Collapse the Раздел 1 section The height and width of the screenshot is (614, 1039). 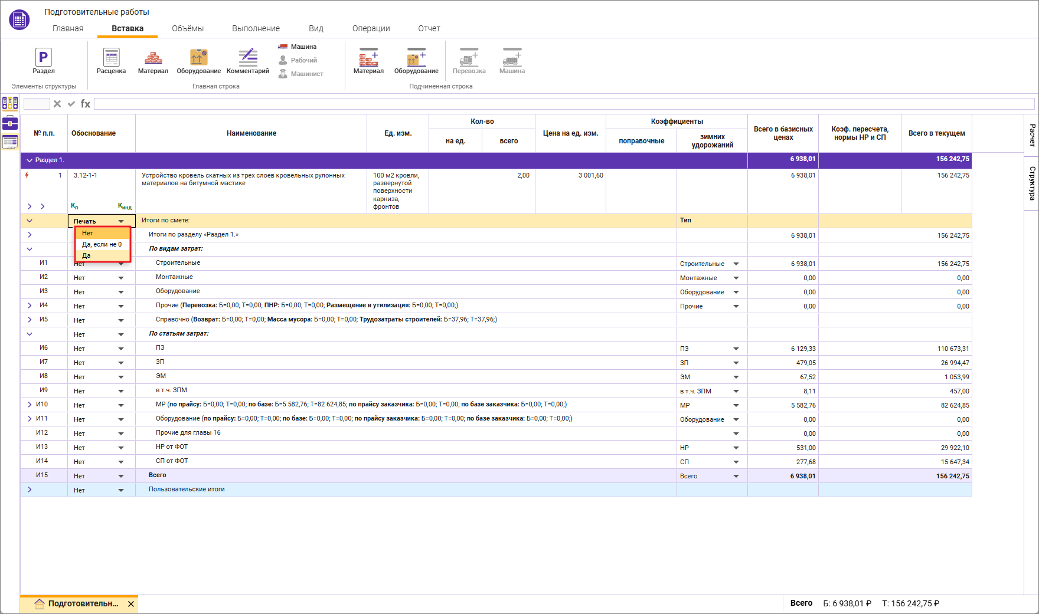click(x=29, y=160)
